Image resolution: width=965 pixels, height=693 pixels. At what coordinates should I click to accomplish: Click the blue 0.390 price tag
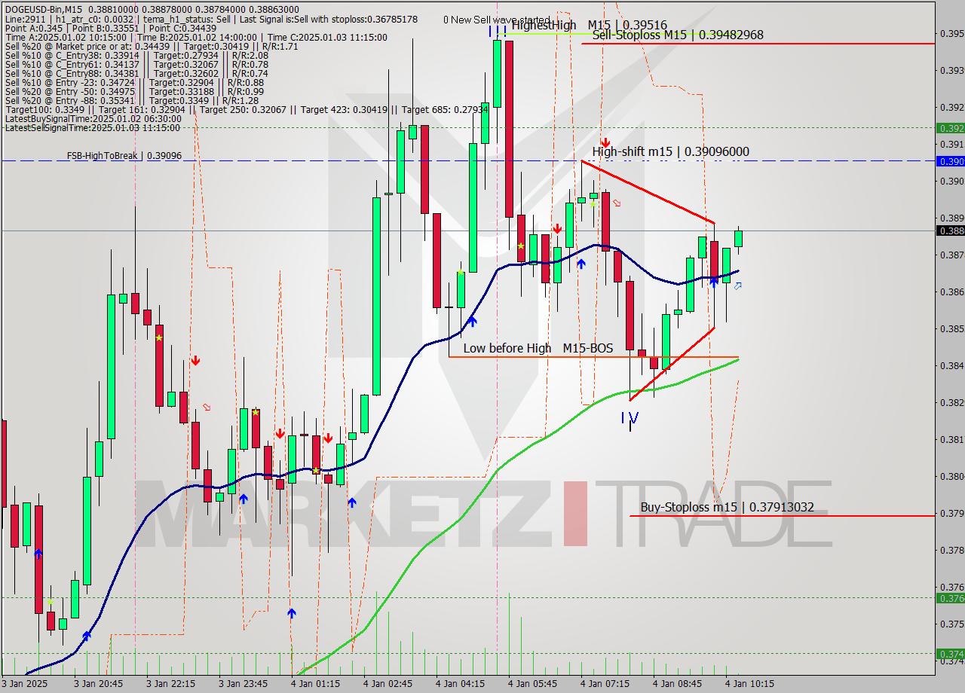[950, 161]
